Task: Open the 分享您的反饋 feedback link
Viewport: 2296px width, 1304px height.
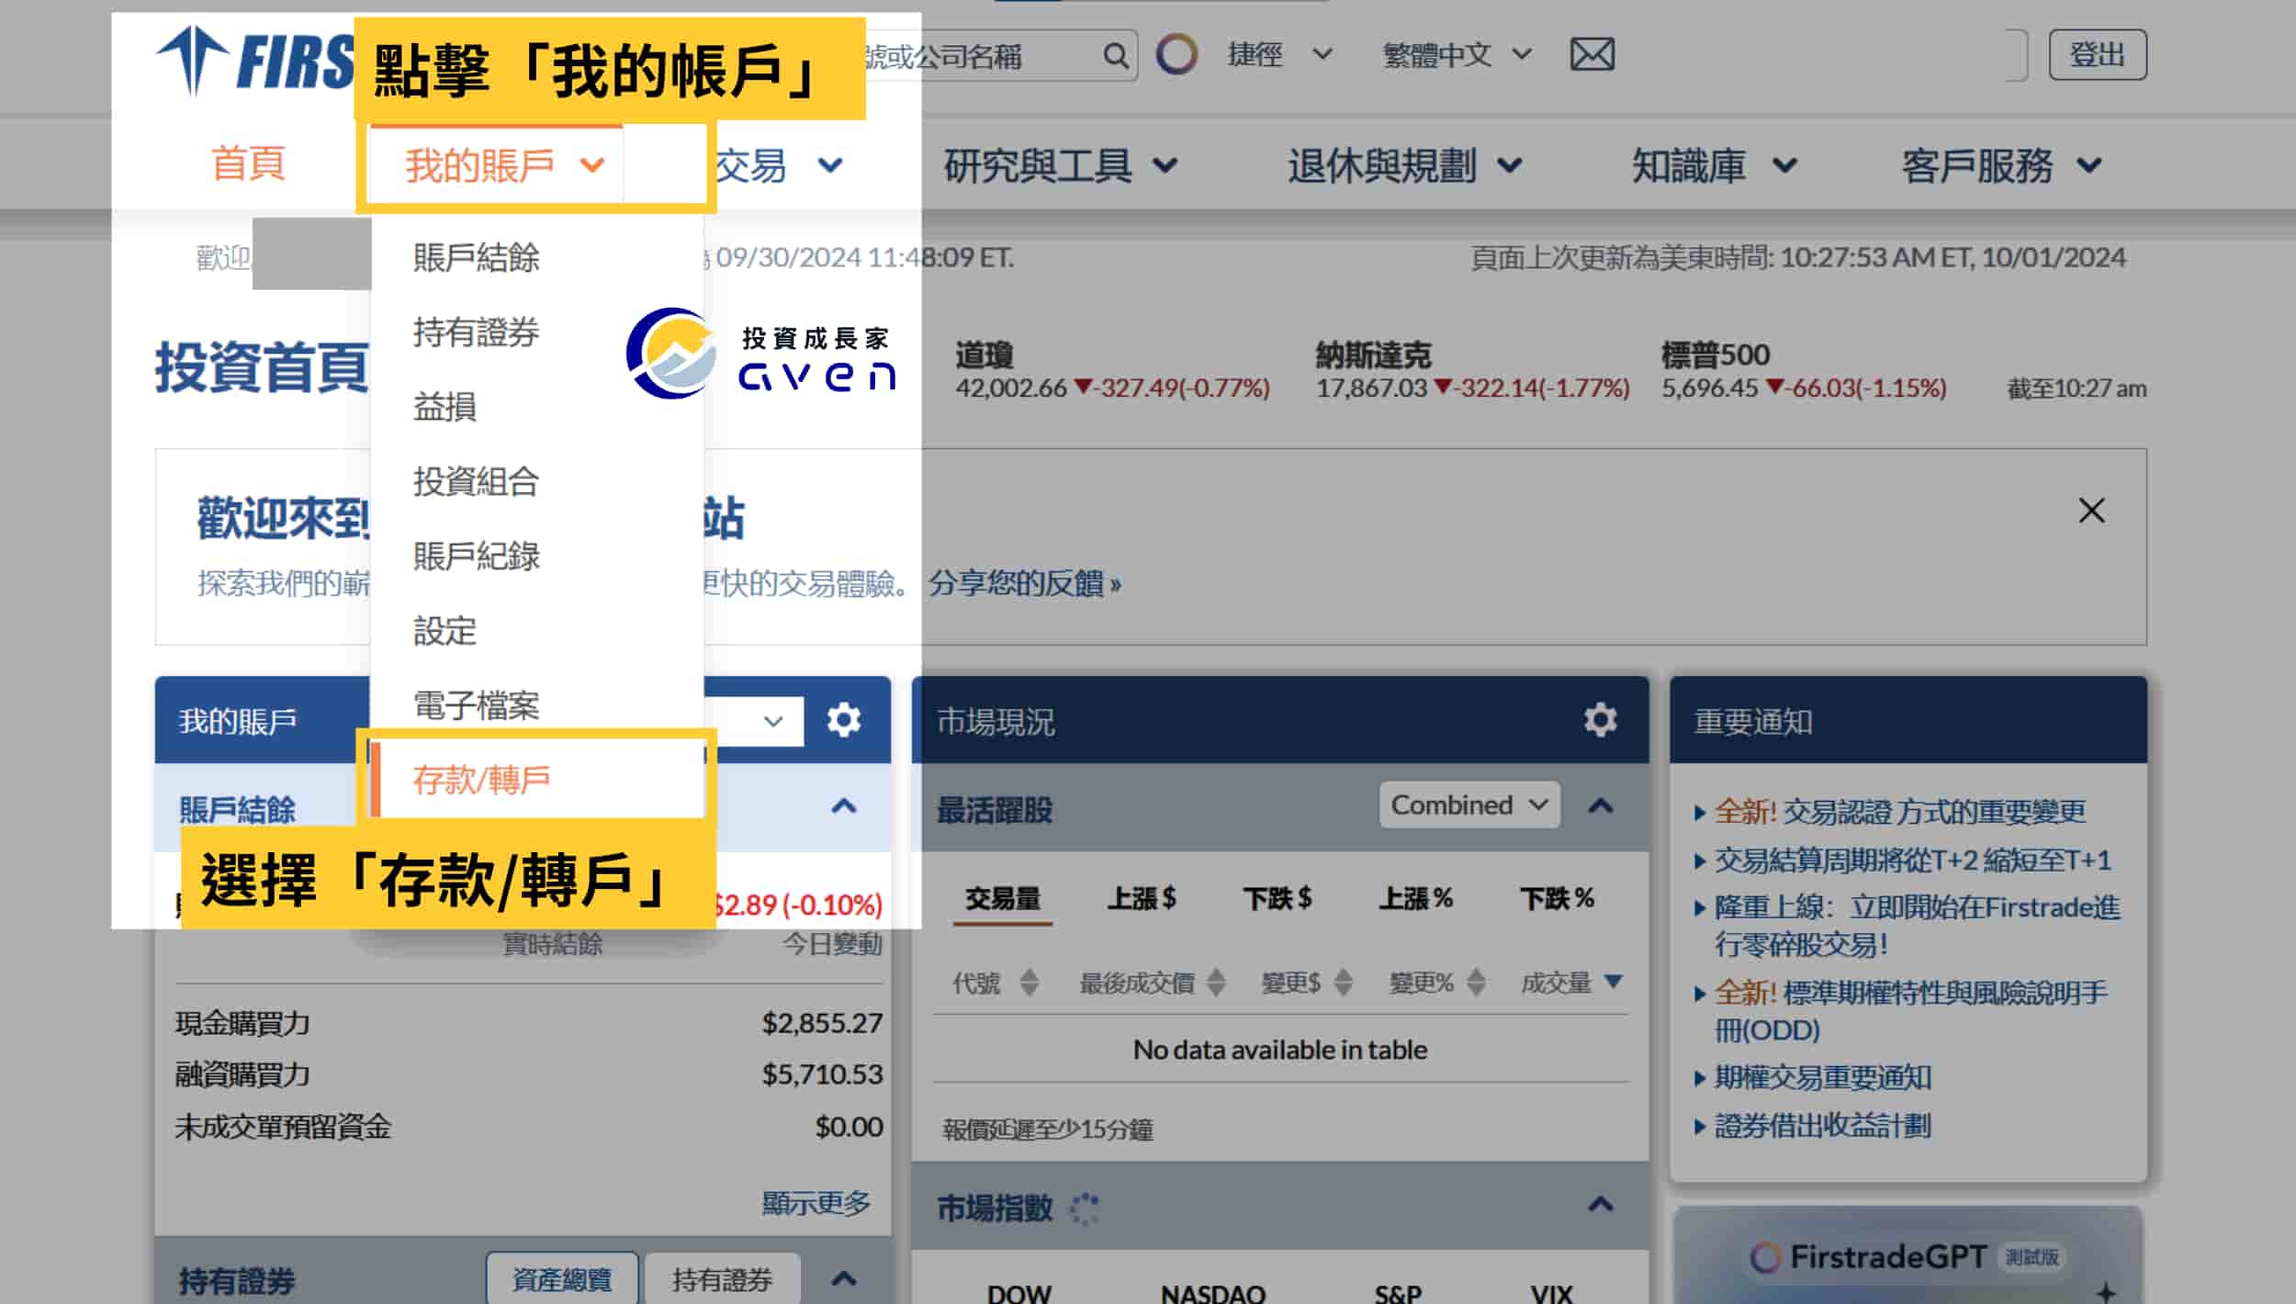Action: point(1022,584)
